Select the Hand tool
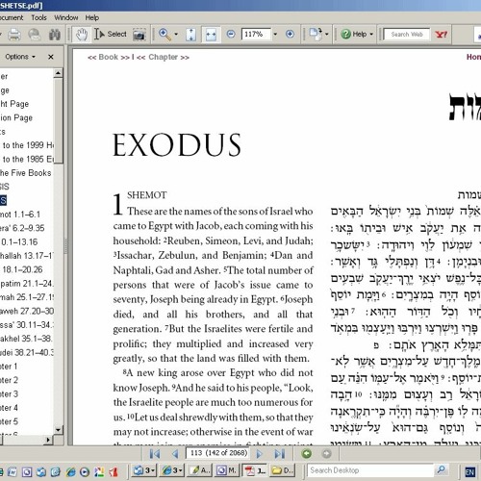This screenshot has width=481, height=481. tap(82, 35)
